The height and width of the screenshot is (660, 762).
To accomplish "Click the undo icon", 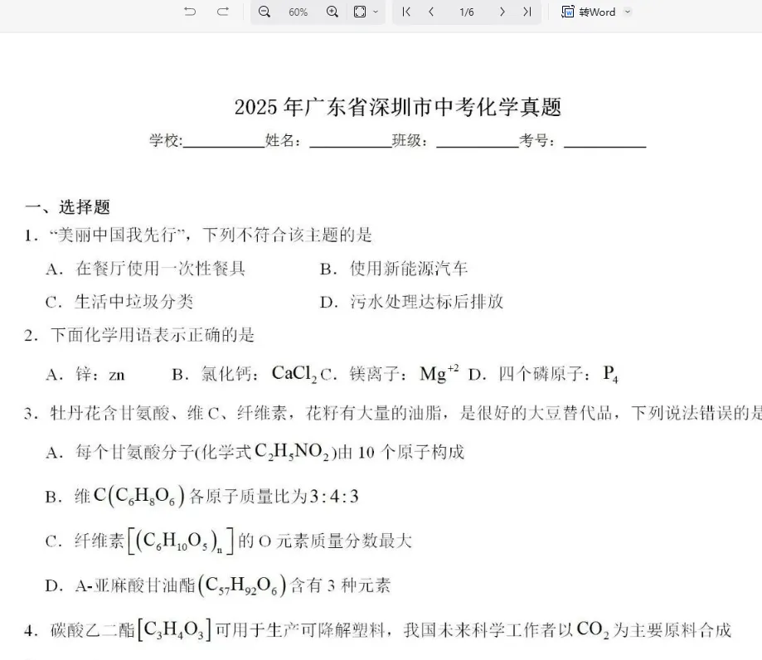I will pos(190,12).
